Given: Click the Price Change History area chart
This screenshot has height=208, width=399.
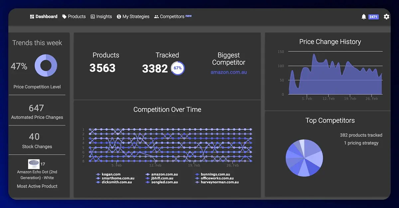Looking at the screenshot, I should [x=335, y=74].
